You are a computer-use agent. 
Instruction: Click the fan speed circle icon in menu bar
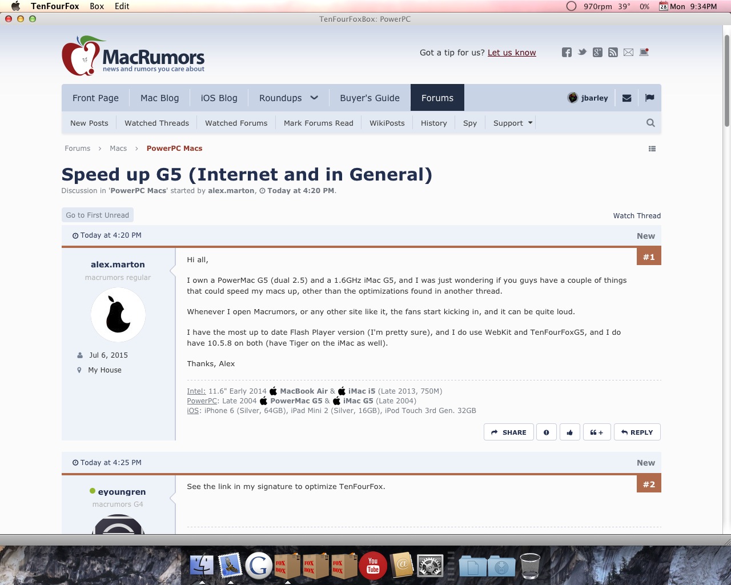click(x=571, y=6)
